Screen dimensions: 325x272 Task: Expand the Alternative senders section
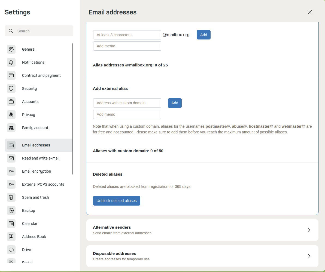pyautogui.click(x=202, y=230)
